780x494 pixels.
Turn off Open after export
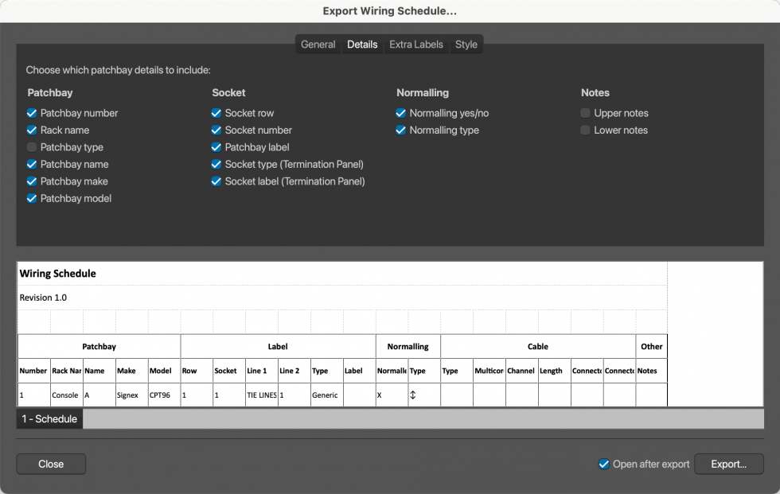pos(603,464)
